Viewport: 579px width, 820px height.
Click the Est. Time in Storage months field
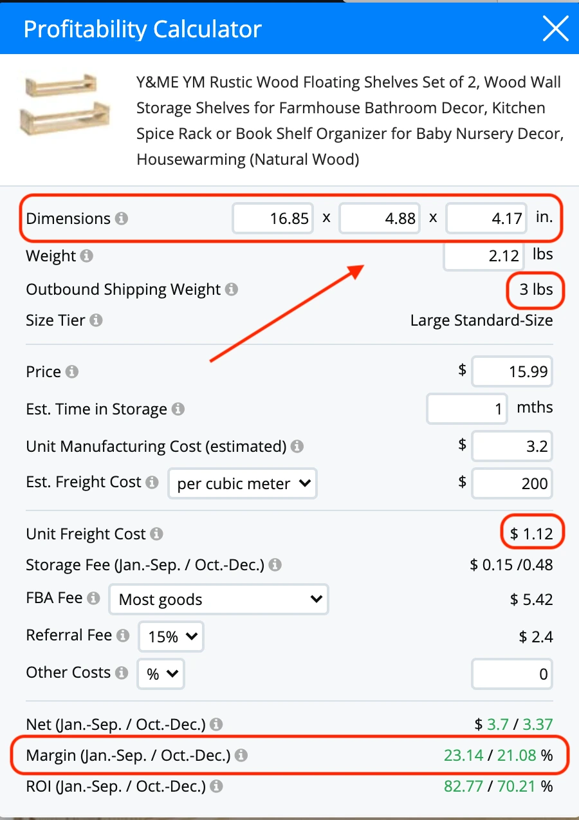(x=467, y=409)
